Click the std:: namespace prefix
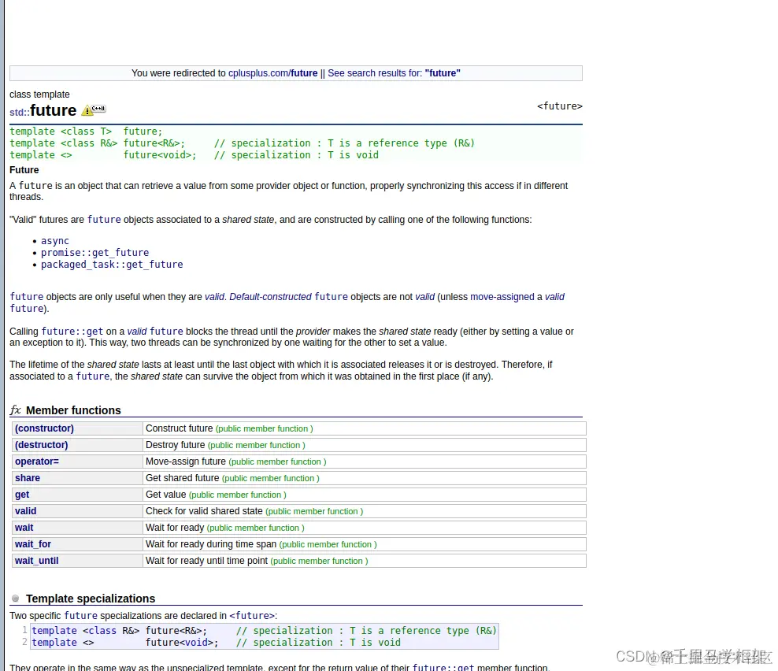778x671 pixels. pyautogui.click(x=20, y=112)
